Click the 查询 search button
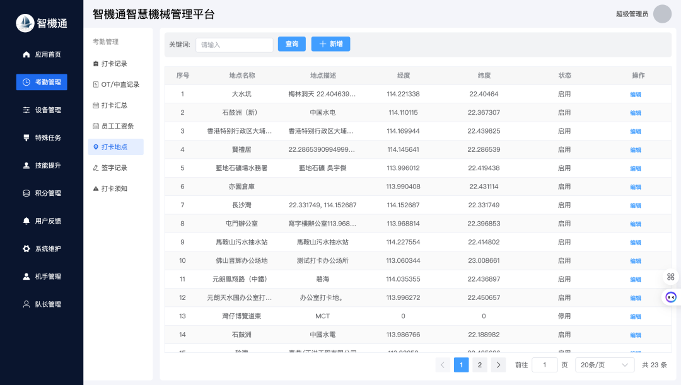 [292, 44]
